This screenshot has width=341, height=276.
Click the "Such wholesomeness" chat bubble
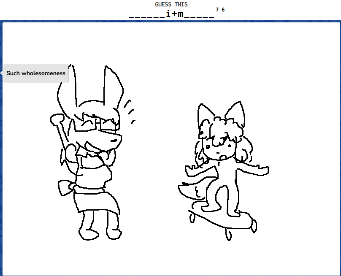pyautogui.click(x=36, y=73)
